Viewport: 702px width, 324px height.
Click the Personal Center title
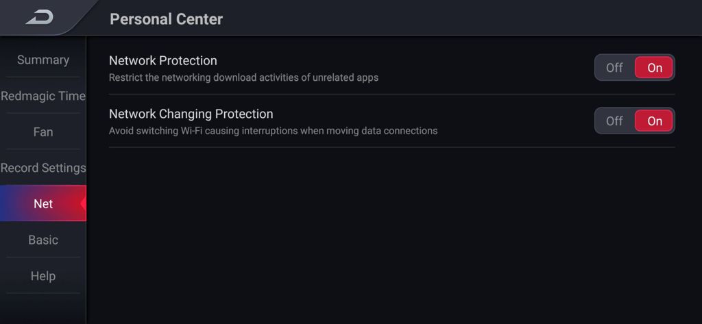click(166, 18)
